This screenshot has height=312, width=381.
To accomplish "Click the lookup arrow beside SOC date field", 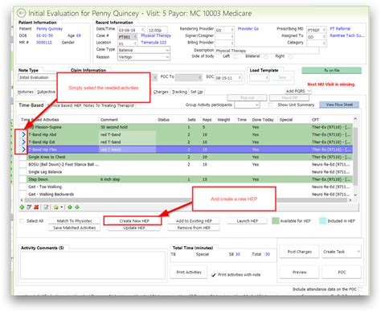I will [240, 78].
